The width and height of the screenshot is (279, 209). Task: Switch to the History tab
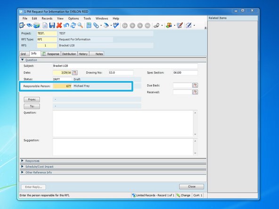(83, 54)
